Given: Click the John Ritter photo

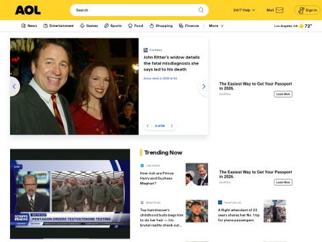Looking at the screenshot, I should 74,87.
